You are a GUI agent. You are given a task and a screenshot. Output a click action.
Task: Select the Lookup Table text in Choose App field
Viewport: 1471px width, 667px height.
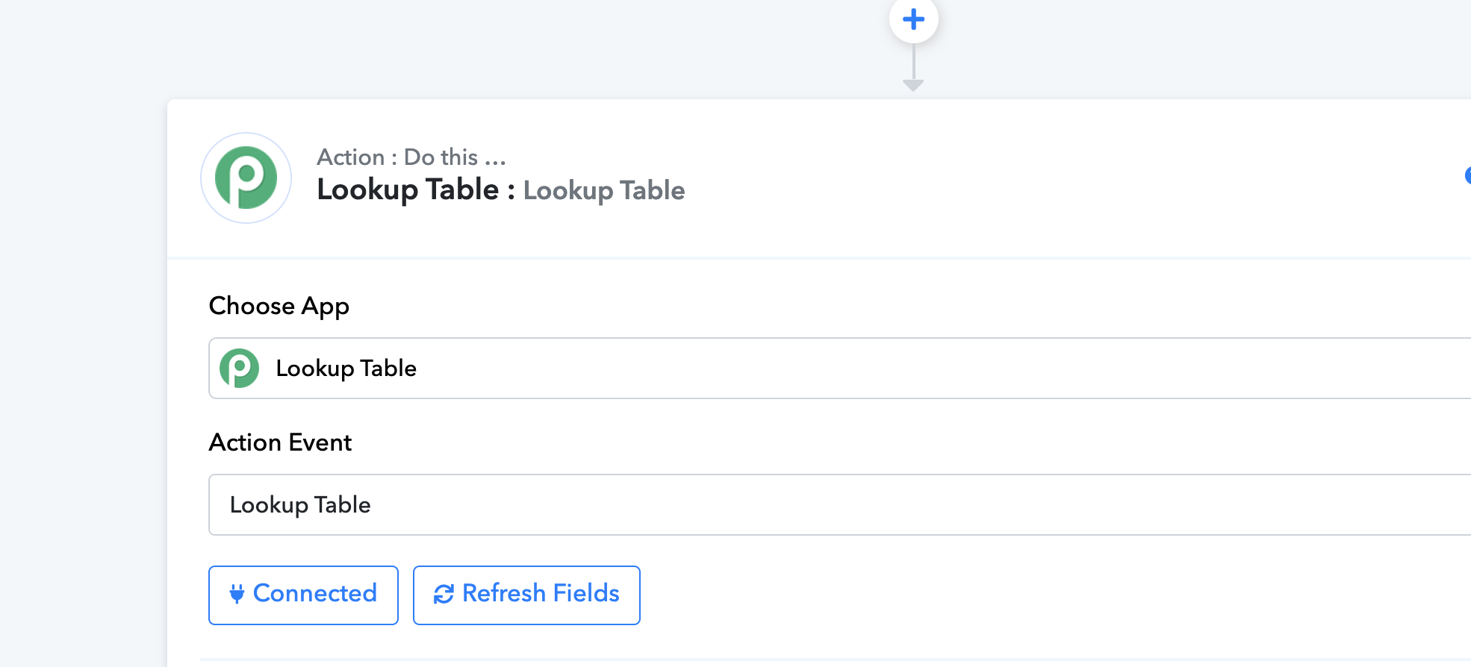pos(346,369)
